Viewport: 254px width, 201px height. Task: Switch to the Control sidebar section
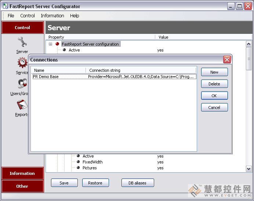[x=22, y=28]
